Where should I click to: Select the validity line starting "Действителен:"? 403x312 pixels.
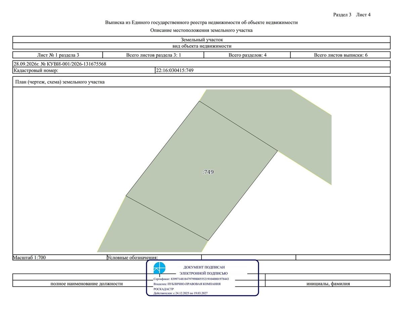click(x=180, y=293)
